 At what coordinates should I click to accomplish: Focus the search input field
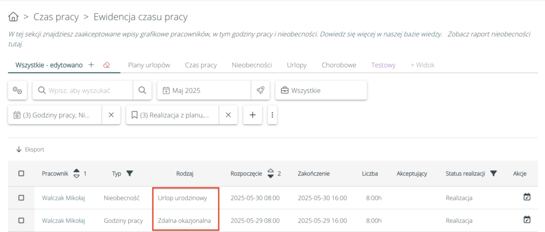[82, 90]
